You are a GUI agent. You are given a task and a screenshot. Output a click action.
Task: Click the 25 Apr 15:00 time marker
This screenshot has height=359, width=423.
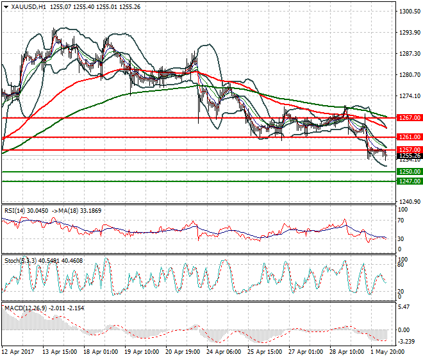pos(265,352)
